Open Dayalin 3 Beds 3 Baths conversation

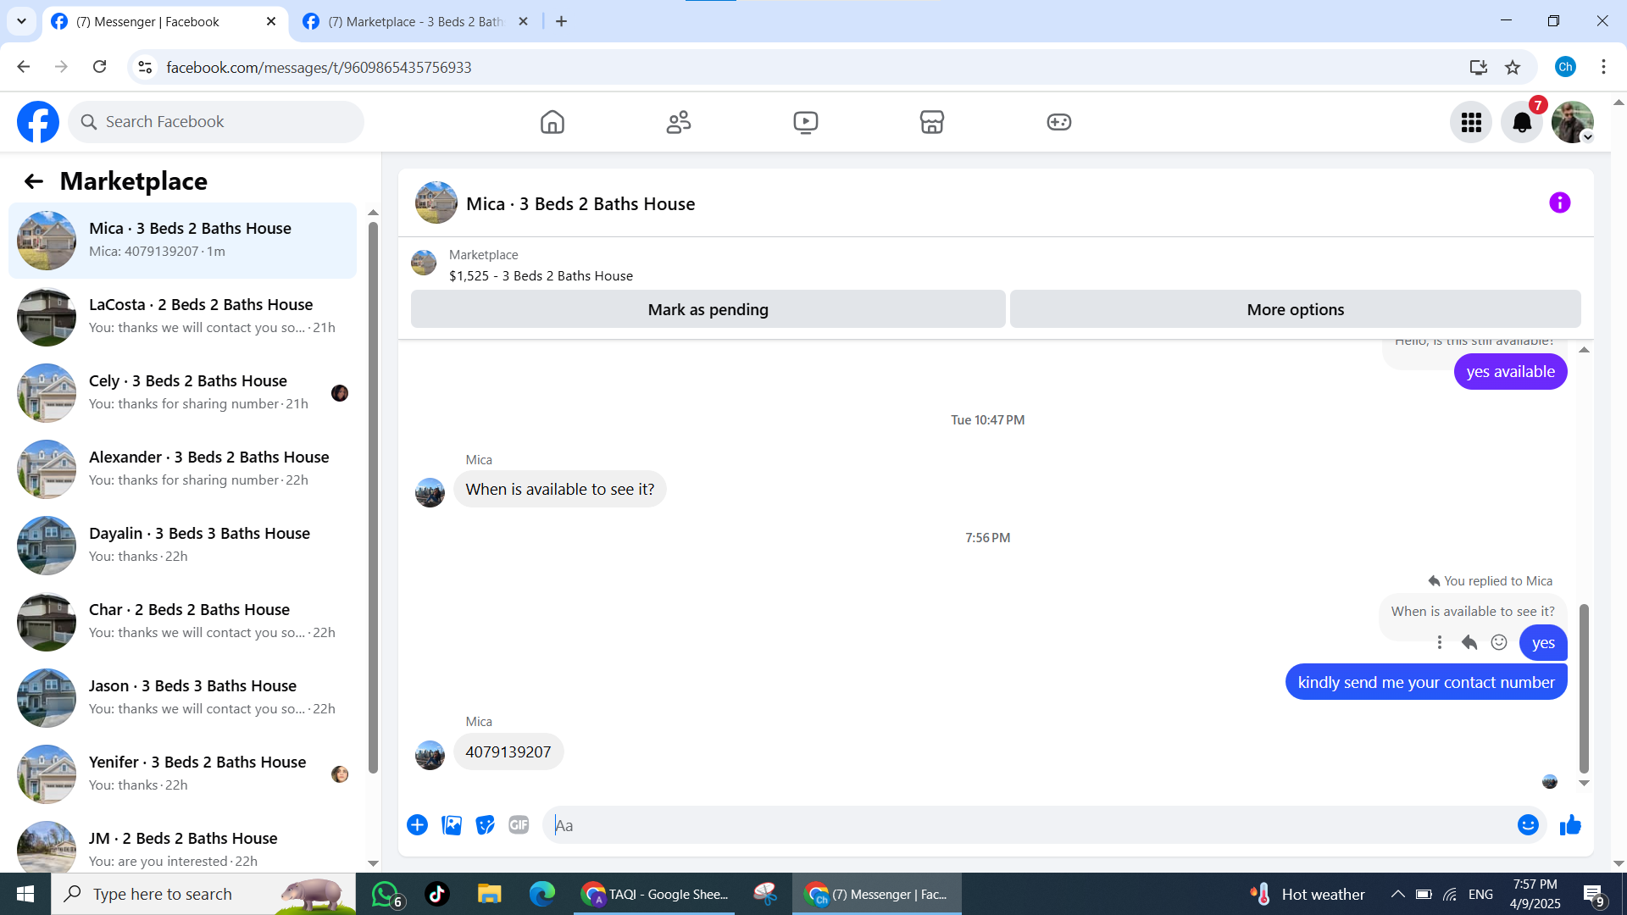(182, 546)
